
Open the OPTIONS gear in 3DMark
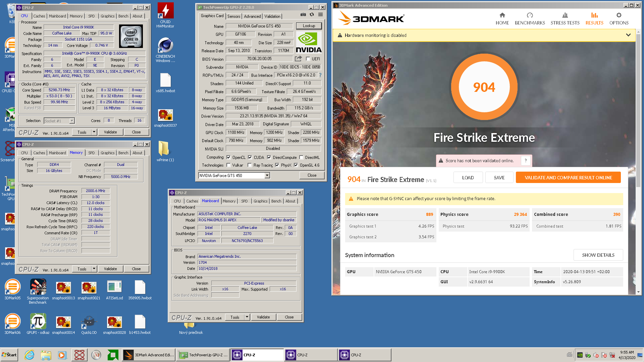click(x=619, y=15)
